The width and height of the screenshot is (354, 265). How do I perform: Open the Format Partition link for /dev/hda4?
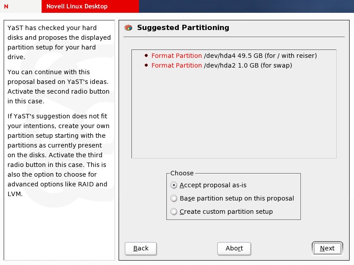pos(177,56)
